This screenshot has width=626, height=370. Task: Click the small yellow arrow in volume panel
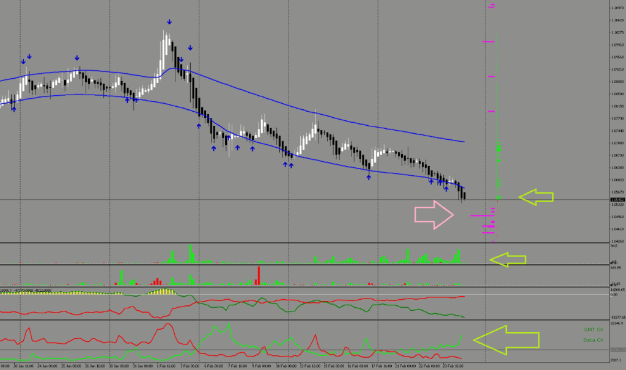507,259
